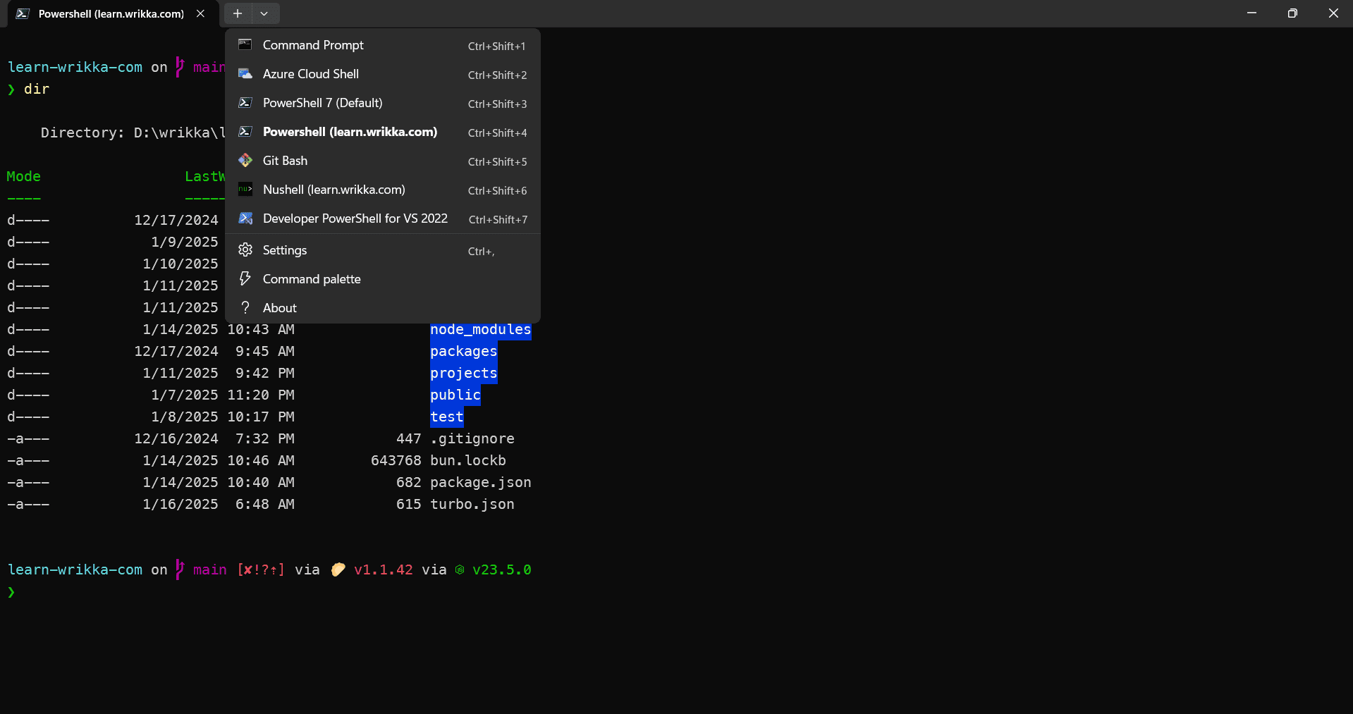Click the turbo.json file name
This screenshot has height=714, width=1353.
[x=472, y=504]
